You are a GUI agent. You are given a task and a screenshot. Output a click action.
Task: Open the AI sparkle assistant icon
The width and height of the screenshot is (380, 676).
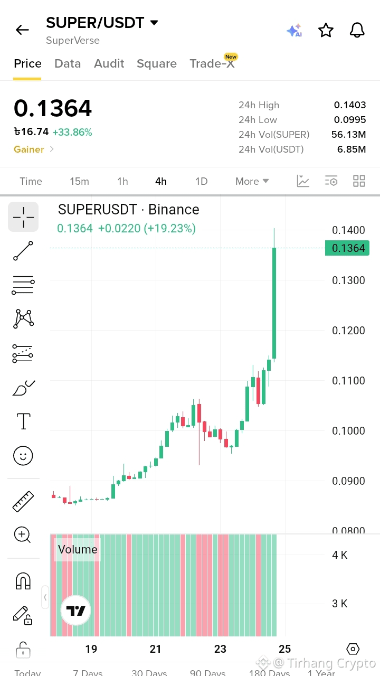pyautogui.click(x=294, y=30)
